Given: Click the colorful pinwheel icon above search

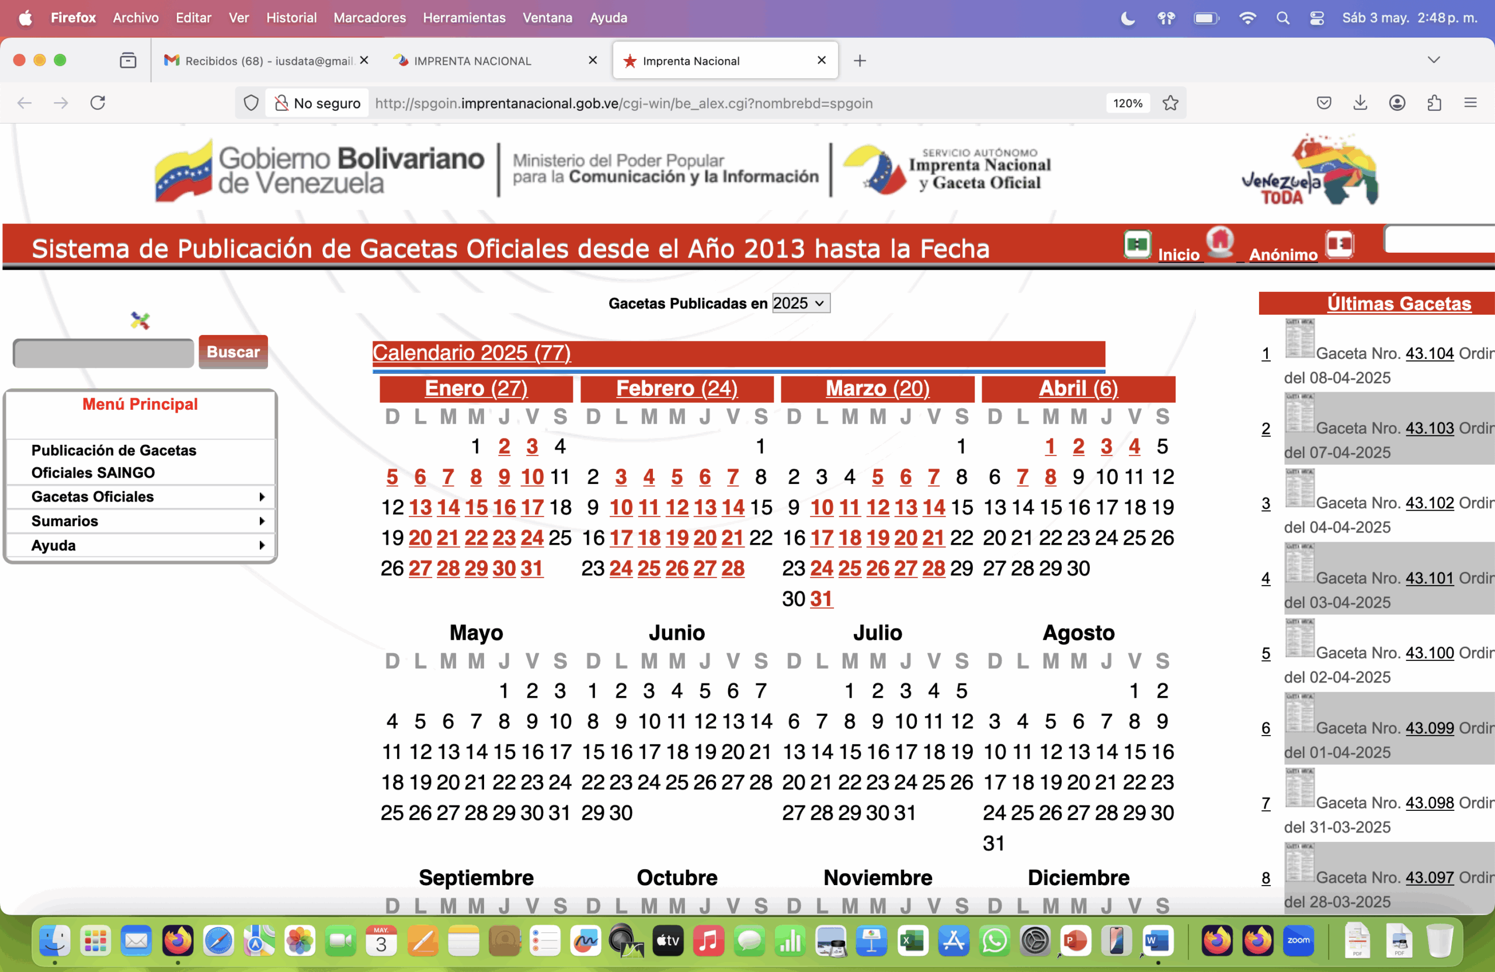Looking at the screenshot, I should point(140,321).
